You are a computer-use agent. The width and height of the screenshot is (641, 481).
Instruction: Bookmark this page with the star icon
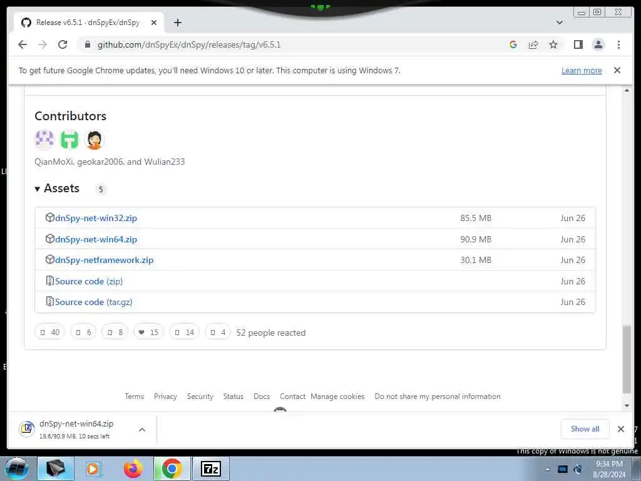pyautogui.click(x=553, y=44)
